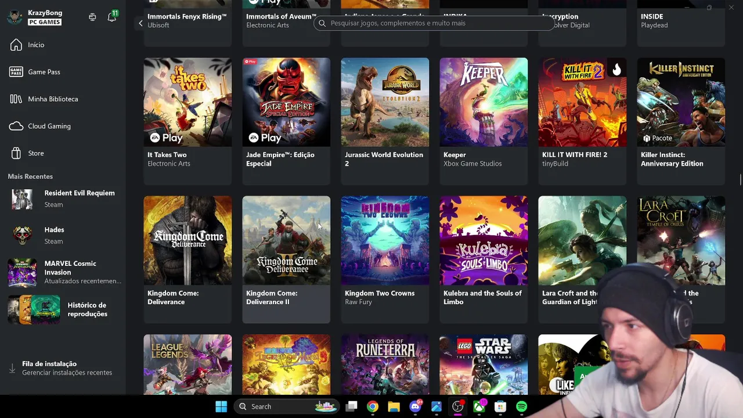The width and height of the screenshot is (743, 418).
Task: Click the Keeper title text
Action: point(455,155)
